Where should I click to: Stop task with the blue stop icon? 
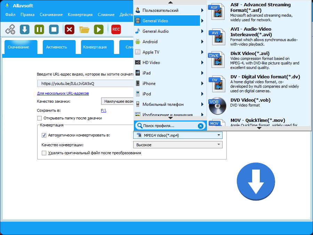pyautogui.click(x=54, y=29)
